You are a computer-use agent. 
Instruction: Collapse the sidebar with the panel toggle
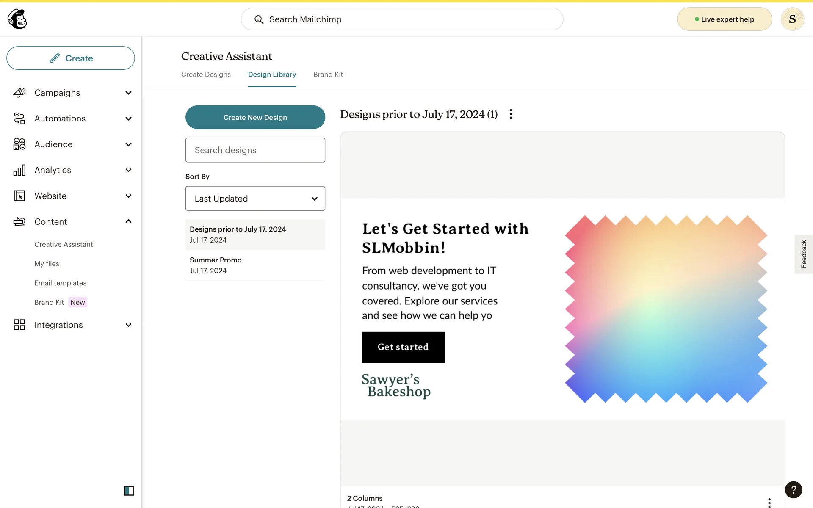point(129,491)
